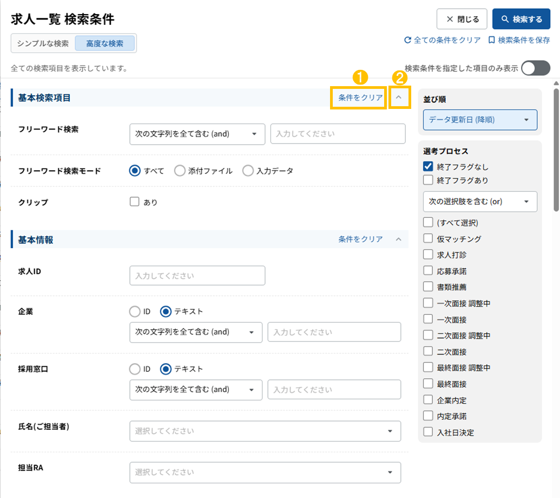Click the 閉じる close button
The image size is (560, 498).
click(462, 19)
